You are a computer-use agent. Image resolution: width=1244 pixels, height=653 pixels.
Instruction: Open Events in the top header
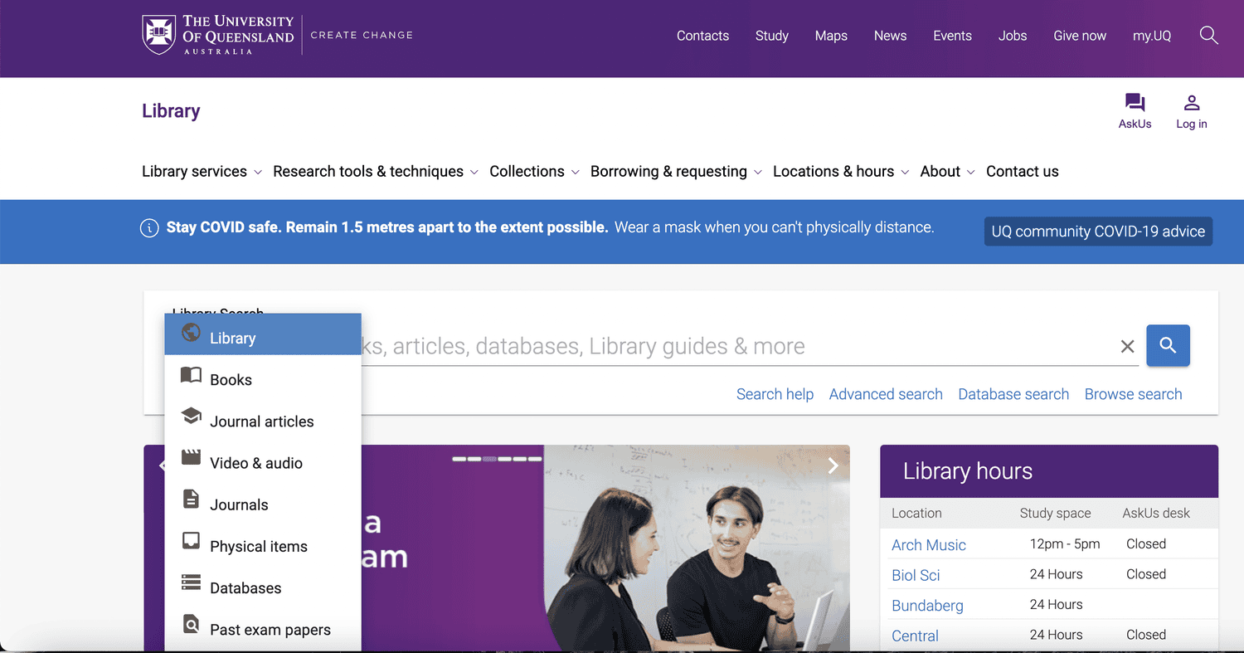(x=952, y=36)
